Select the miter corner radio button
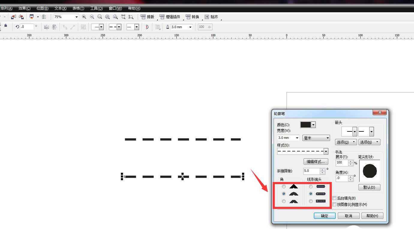Image resolution: width=414 pixels, height=229 pixels. coord(284,186)
